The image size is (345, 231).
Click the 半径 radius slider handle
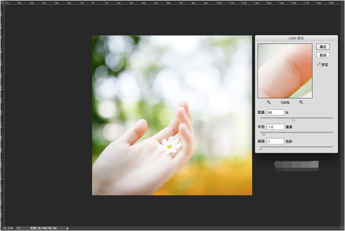[264, 134]
